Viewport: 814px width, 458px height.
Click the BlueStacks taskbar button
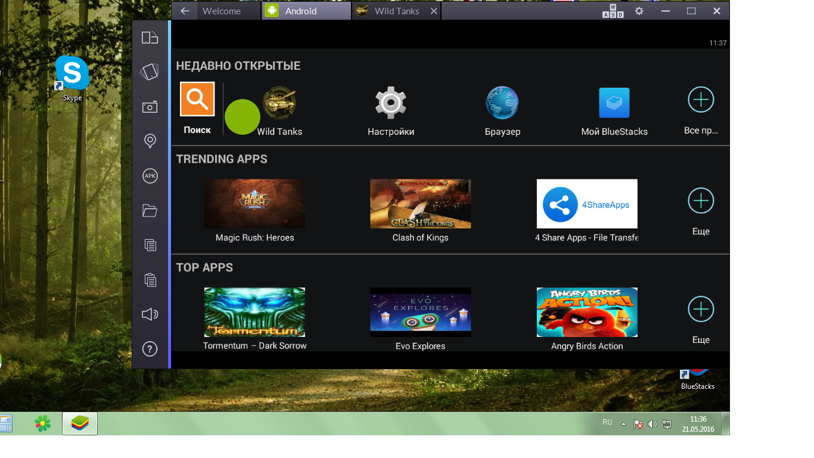point(80,423)
